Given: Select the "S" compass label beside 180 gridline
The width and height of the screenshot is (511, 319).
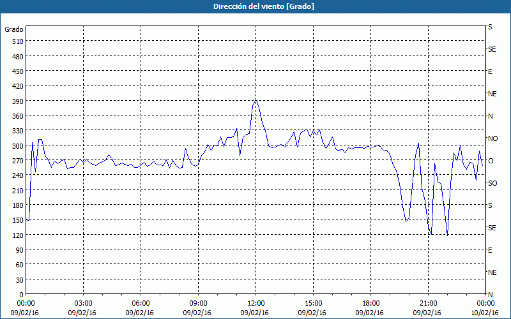Looking at the screenshot, I should click(x=490, y=205).
